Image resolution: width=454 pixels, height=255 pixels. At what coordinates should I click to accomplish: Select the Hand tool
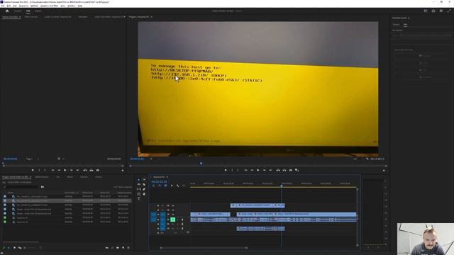click(144, 194)
